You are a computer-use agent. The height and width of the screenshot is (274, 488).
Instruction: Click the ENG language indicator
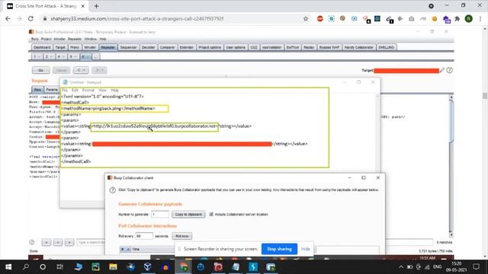(437, 267)
